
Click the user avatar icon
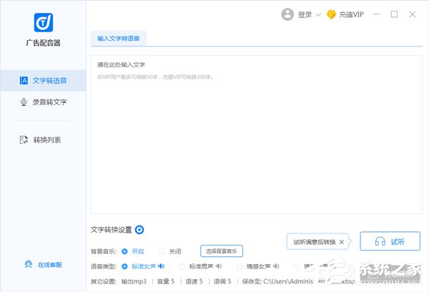[x=287, y=14]
